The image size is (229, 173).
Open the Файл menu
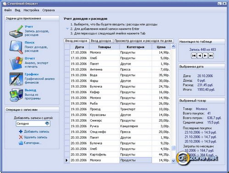[x=8, y=10]
